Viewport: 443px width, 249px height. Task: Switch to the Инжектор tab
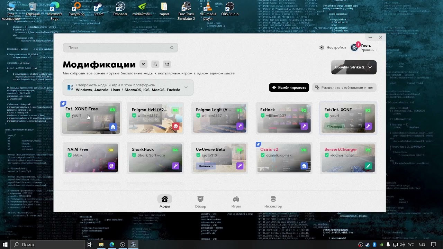pos(273,202)
